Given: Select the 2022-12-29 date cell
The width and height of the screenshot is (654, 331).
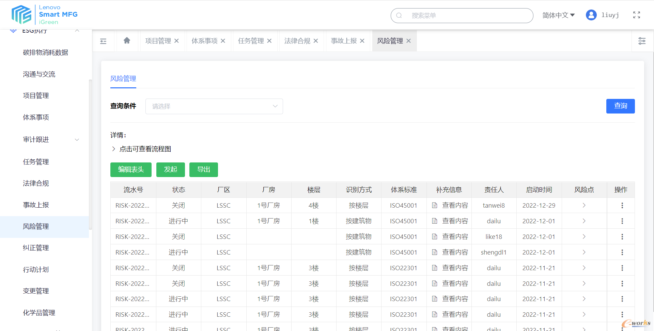Looking at the screenshot, I should coord(539,205).
